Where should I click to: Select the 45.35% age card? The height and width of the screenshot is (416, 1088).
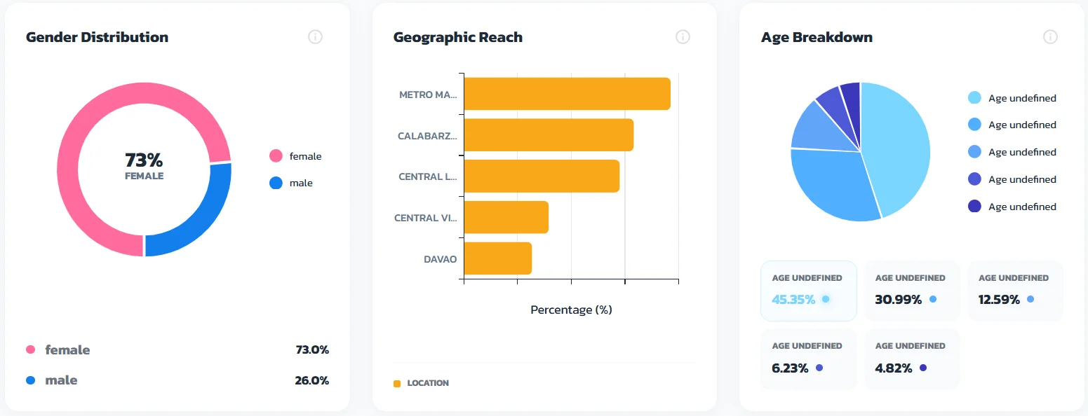point(808,291)
